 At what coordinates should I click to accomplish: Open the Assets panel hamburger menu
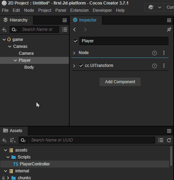(x=169, y=131)
